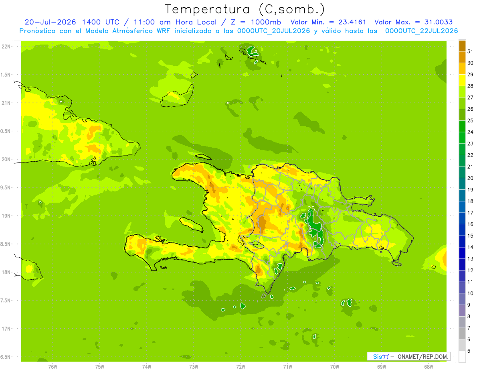Viewport: 481px width, 372px height.
Task: Click the "20" value on color legend
Action: (x=471, y=178)
